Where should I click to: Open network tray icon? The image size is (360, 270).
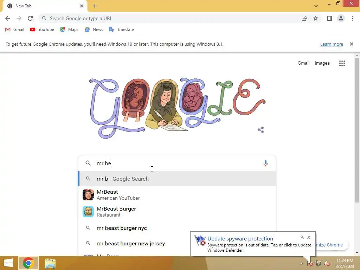point(319,263)
